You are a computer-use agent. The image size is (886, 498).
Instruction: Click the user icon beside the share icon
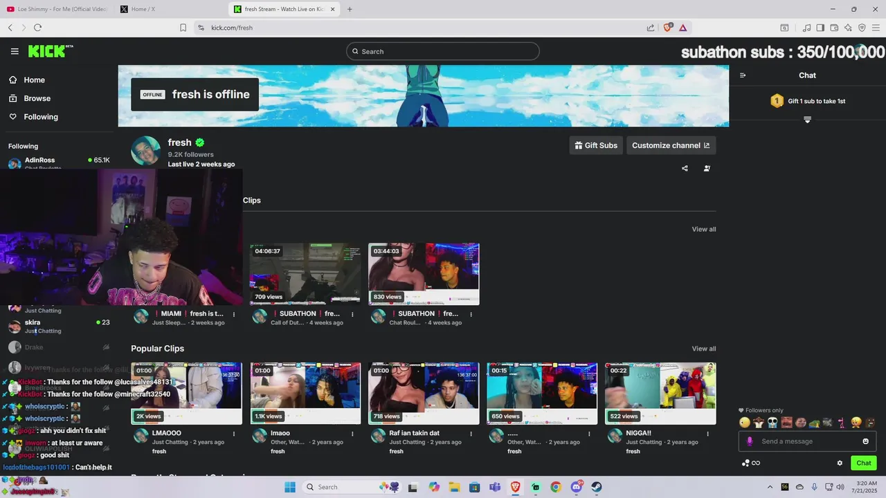[707, 168]
